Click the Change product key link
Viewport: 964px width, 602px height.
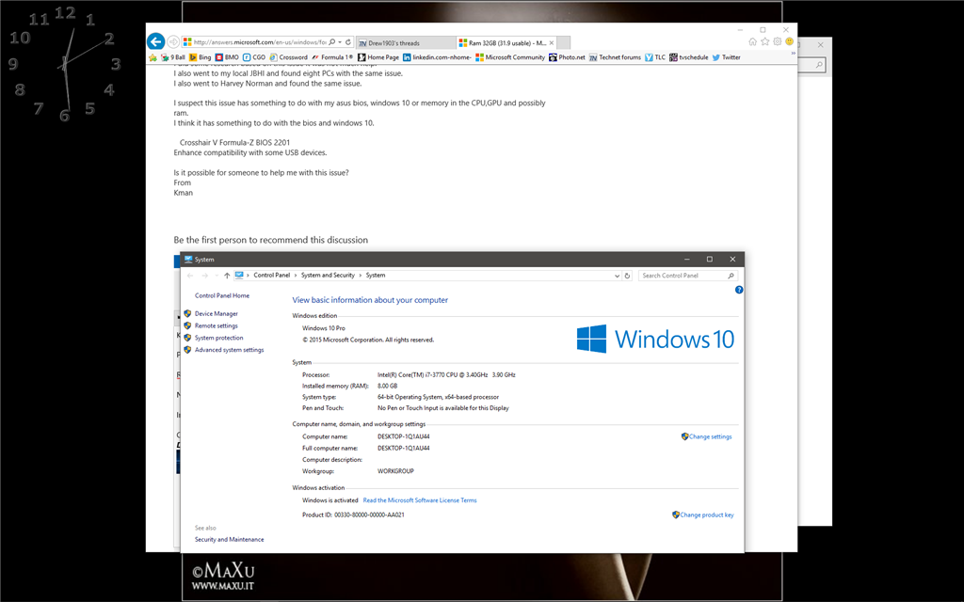point(706,515)
